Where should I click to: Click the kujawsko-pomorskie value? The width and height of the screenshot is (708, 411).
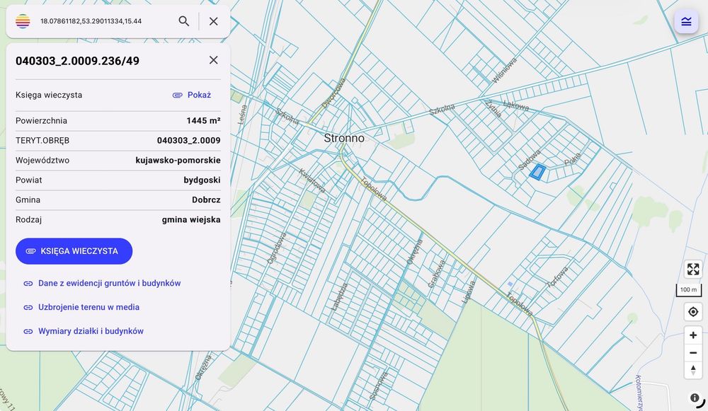[x=178, y=161]
